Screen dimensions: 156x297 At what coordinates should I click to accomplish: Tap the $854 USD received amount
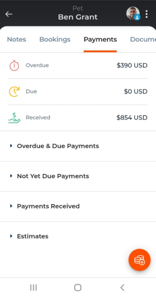point(132,118)
